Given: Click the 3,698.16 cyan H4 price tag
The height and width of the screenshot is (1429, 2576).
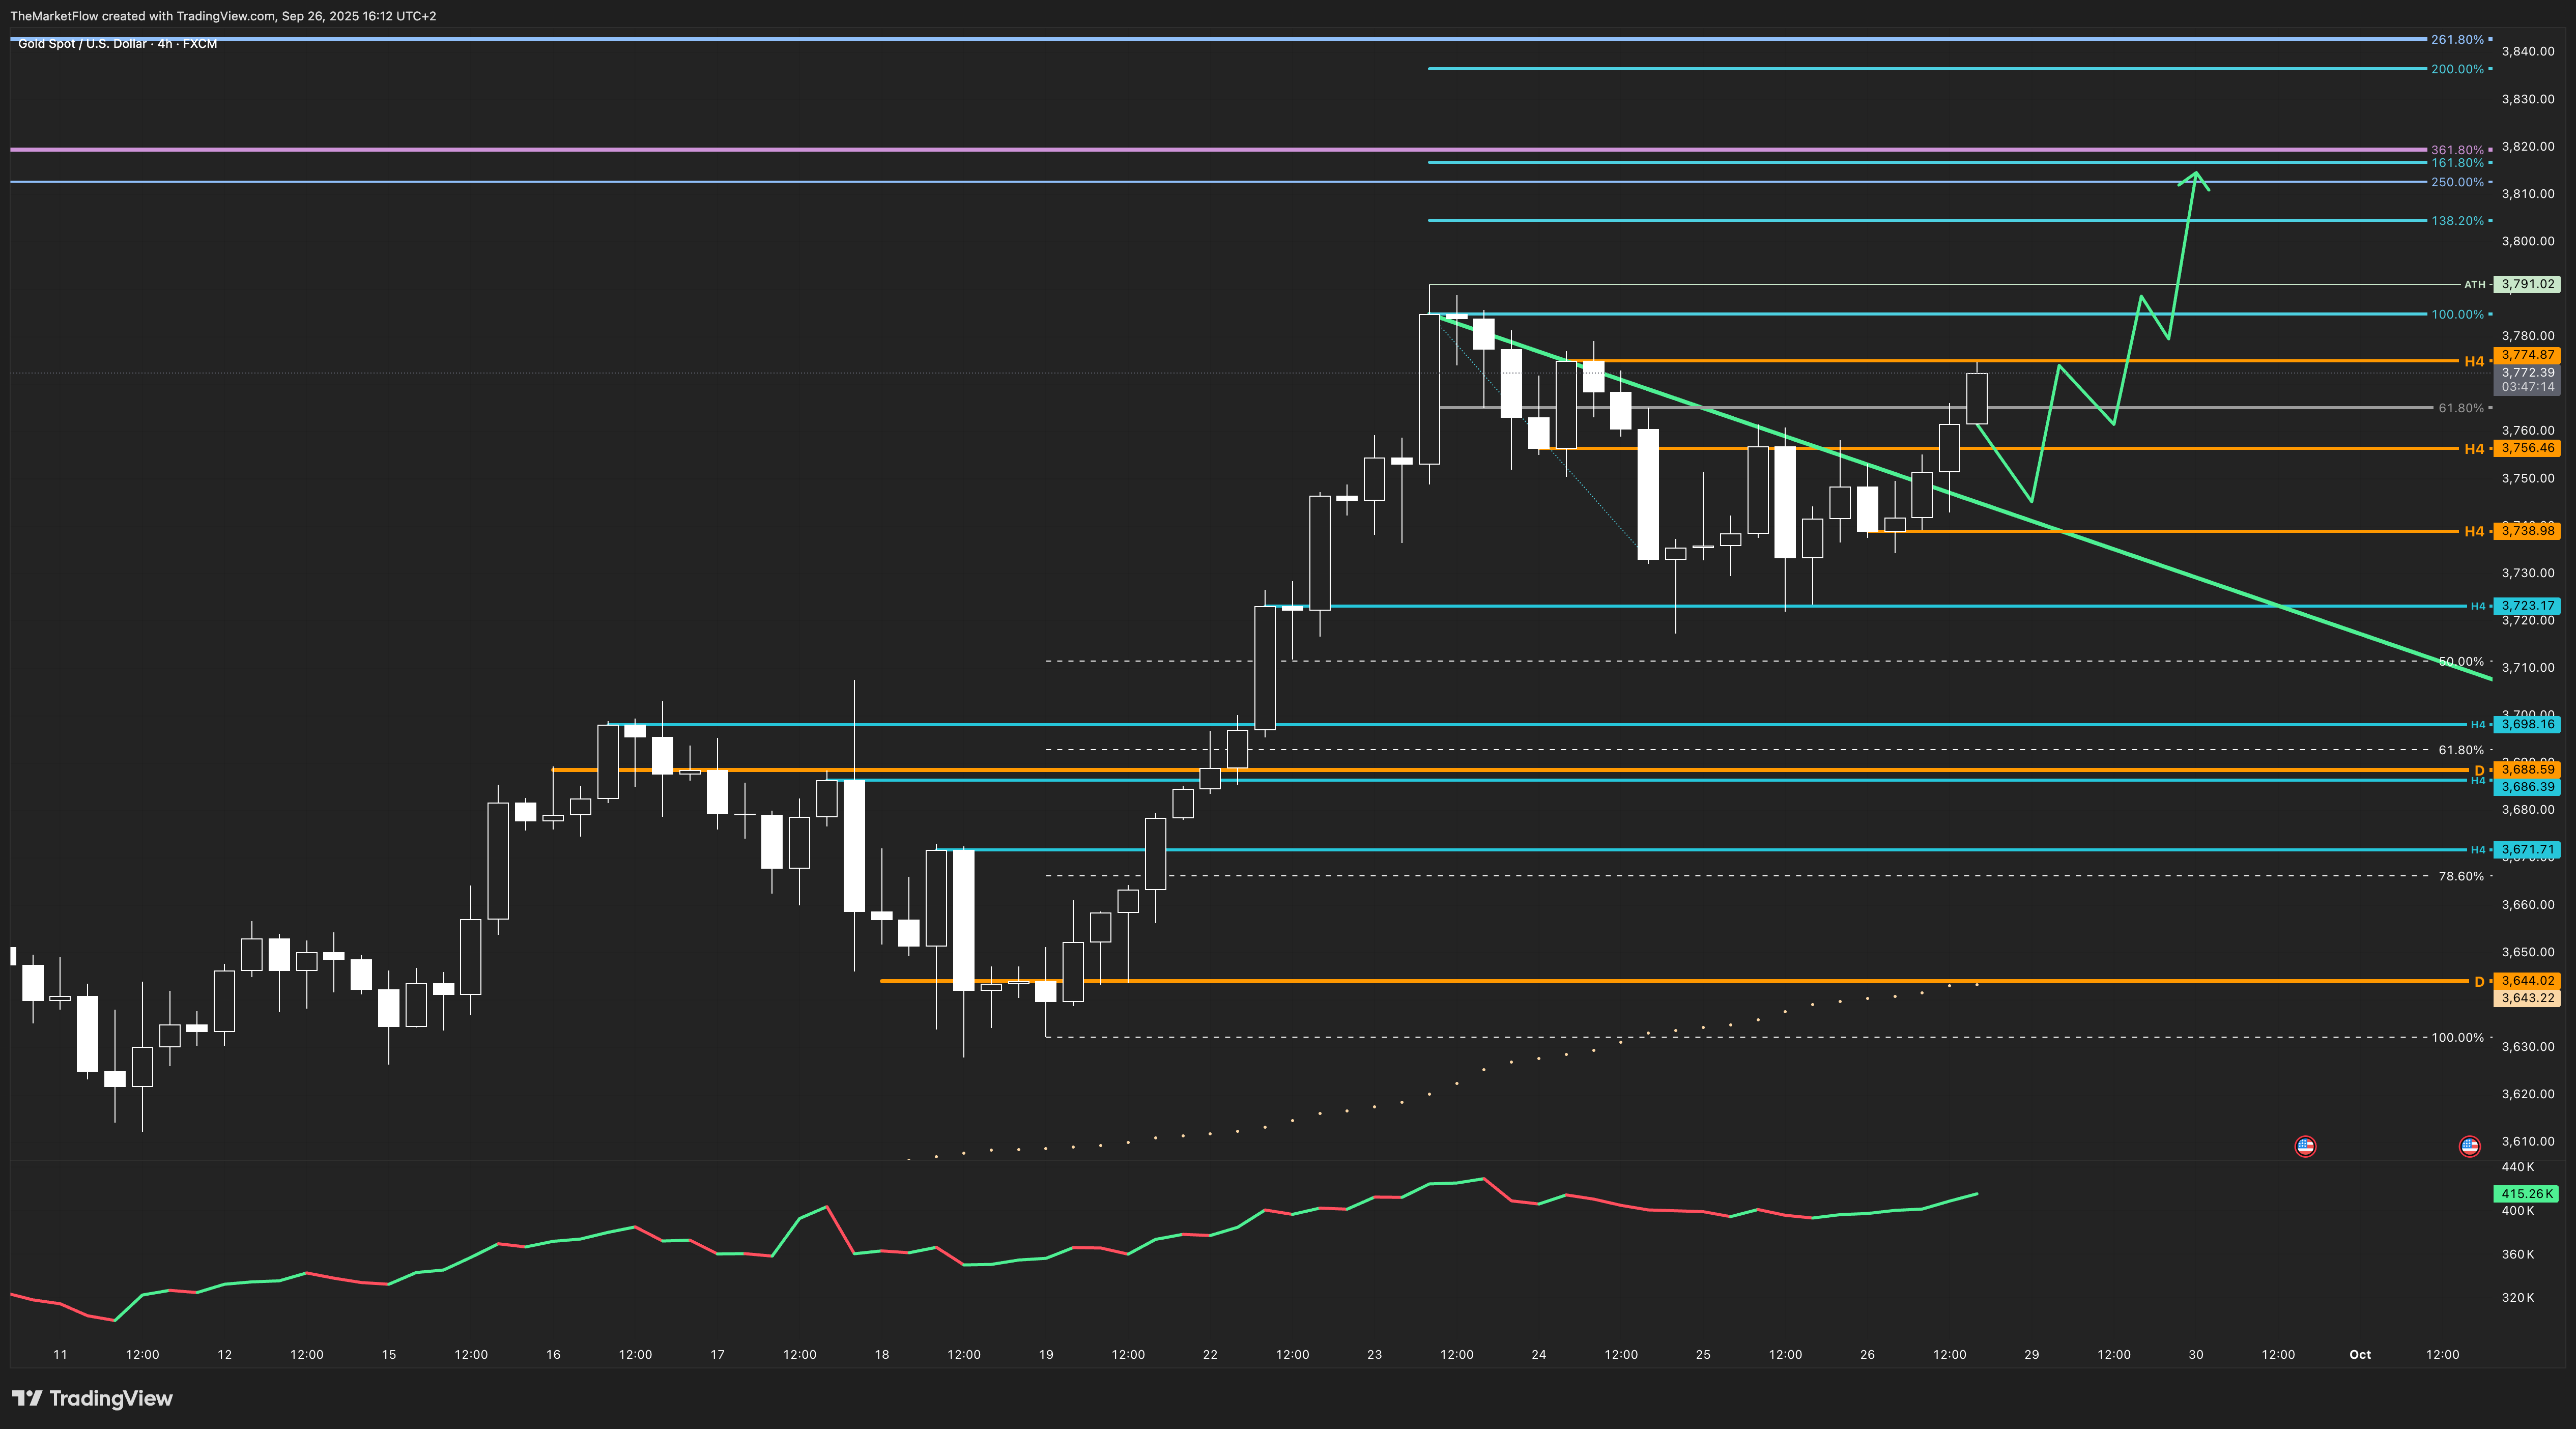Looking at the screenshot, I should coord(2527,724).
